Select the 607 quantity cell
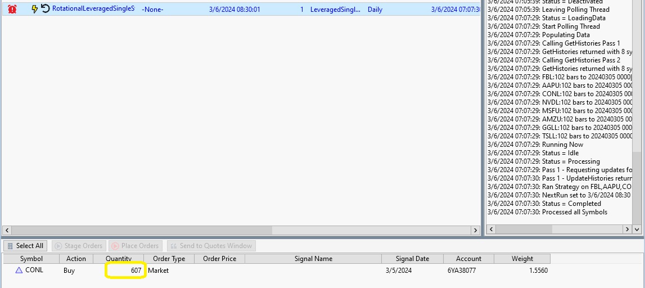Viewport: 645px width, 288px height. pos(126,271)
